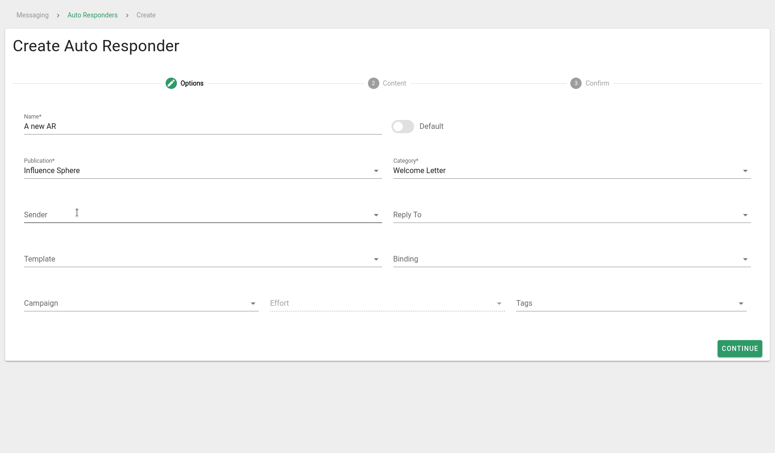Click the step 3 circle for Confirm
Viewport: 775px width, 453px height.
point(576,83)
